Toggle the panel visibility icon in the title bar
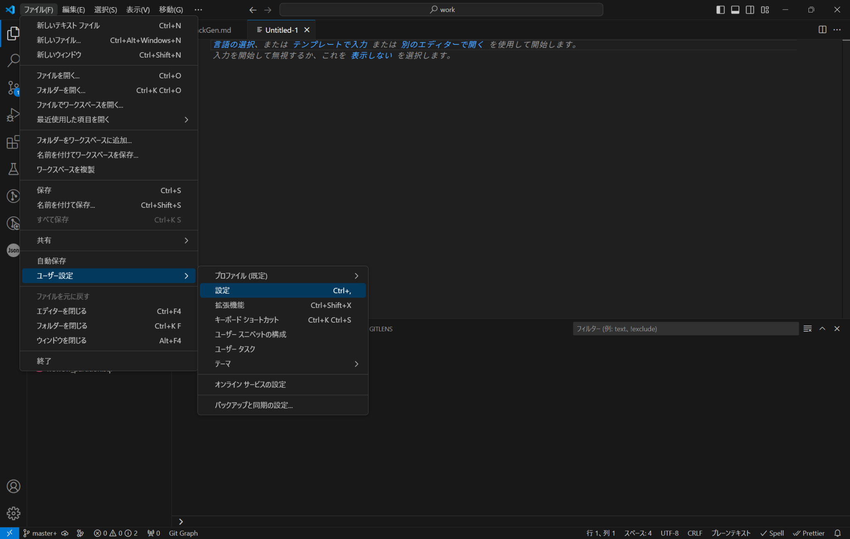This screenshot has height=539, width=850. point(735,10)
